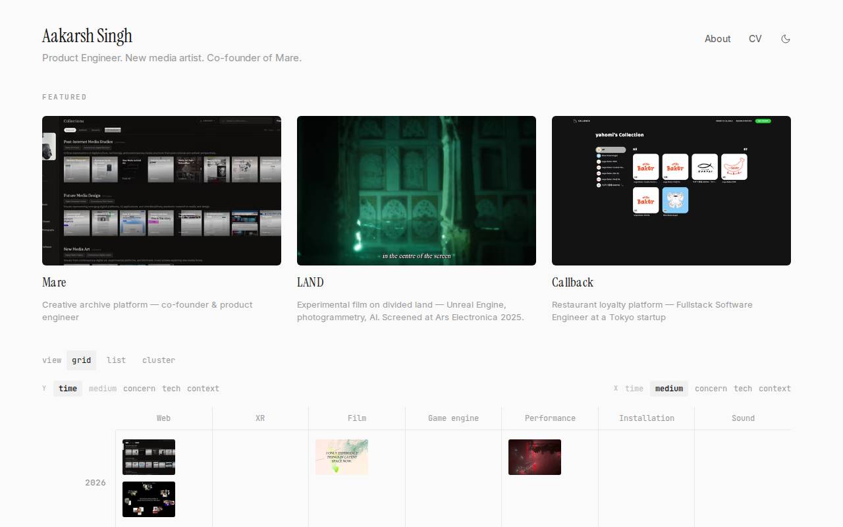Open the Mare featured screenshot

tap(161, 190)
